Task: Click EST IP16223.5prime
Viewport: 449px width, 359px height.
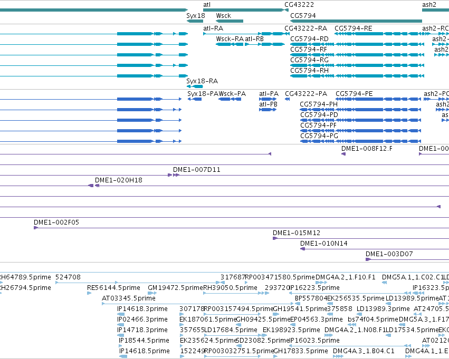Action: tap(314, 288)
